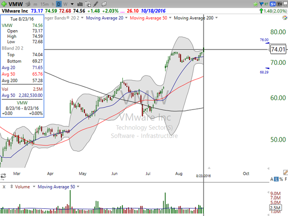Click the volume Moving Average 50 label
Screen dimensions: 288x216
(x=56, y=187)
